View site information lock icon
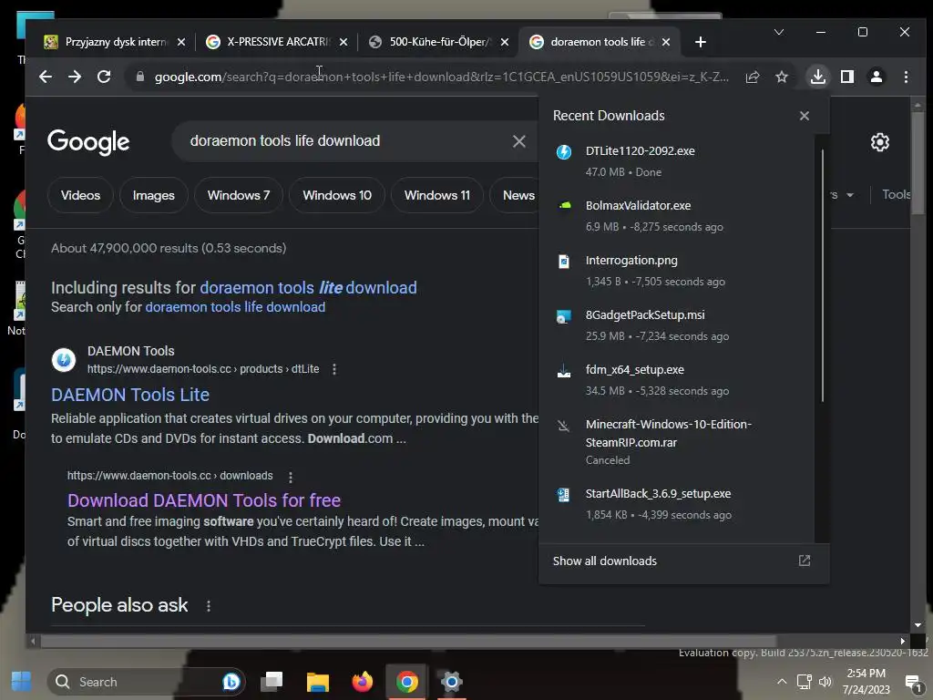 [x=139, y=77]
